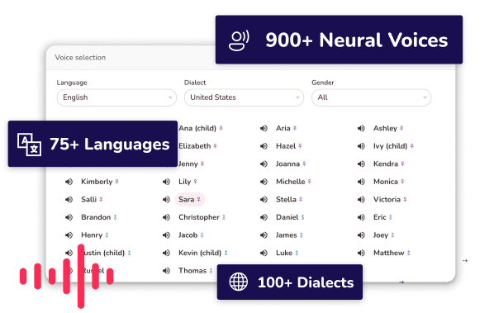Image resolution: width=494 pixels, height=313 pixels.
Task: Play preview speaker icon for Lily
Action: [166, 182]
